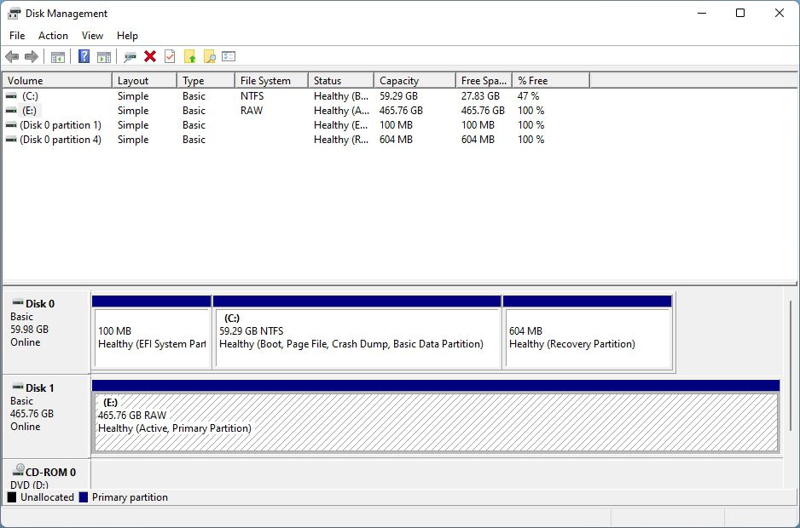Click the drive connect toolbar icon

tap(130, 57)
